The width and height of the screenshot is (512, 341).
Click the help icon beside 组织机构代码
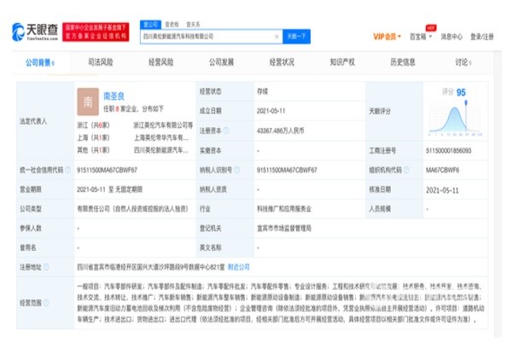[406, 170]
